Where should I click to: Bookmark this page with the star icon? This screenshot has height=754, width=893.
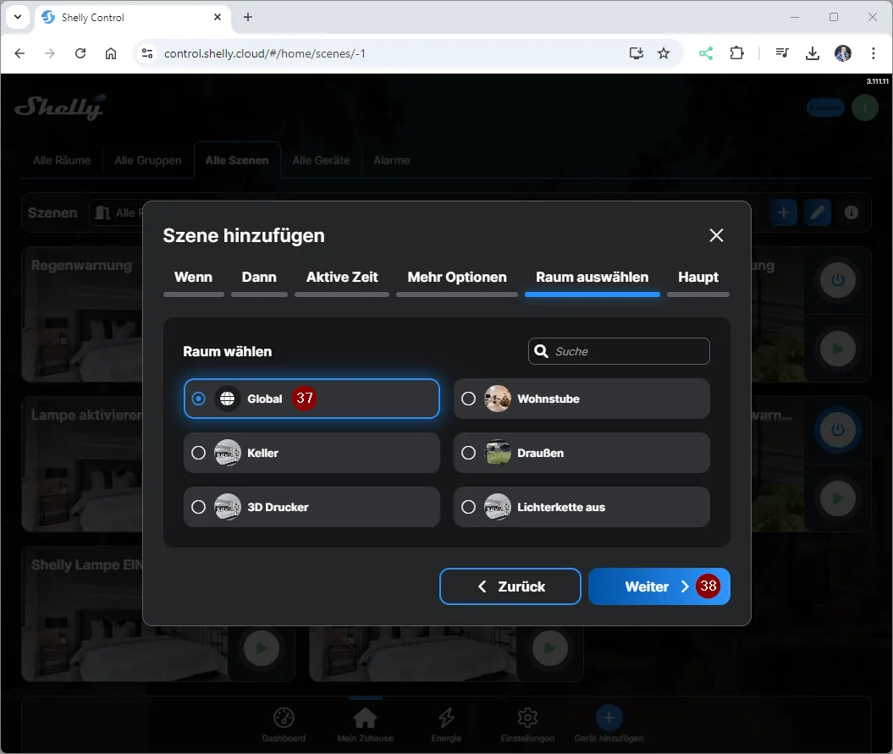click(664, 53)
